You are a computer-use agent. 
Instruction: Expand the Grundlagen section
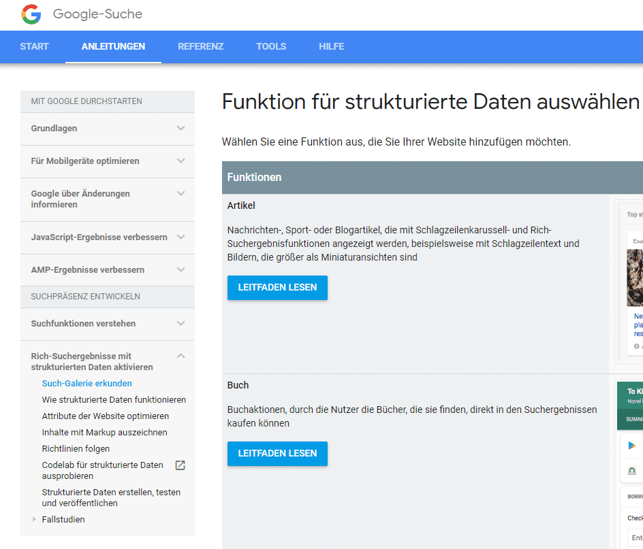(x=181, y=129)
